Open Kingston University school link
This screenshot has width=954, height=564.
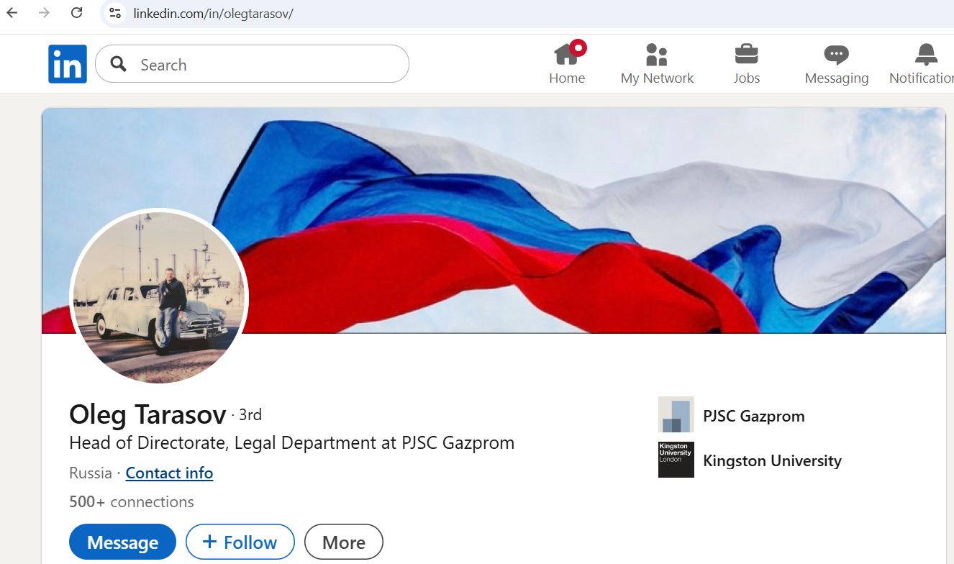772,460
